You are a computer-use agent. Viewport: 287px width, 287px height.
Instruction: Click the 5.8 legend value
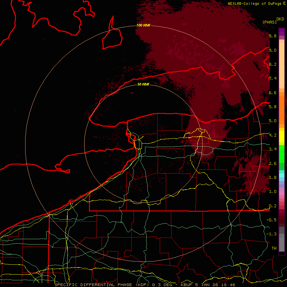click(x=273, y=107)
